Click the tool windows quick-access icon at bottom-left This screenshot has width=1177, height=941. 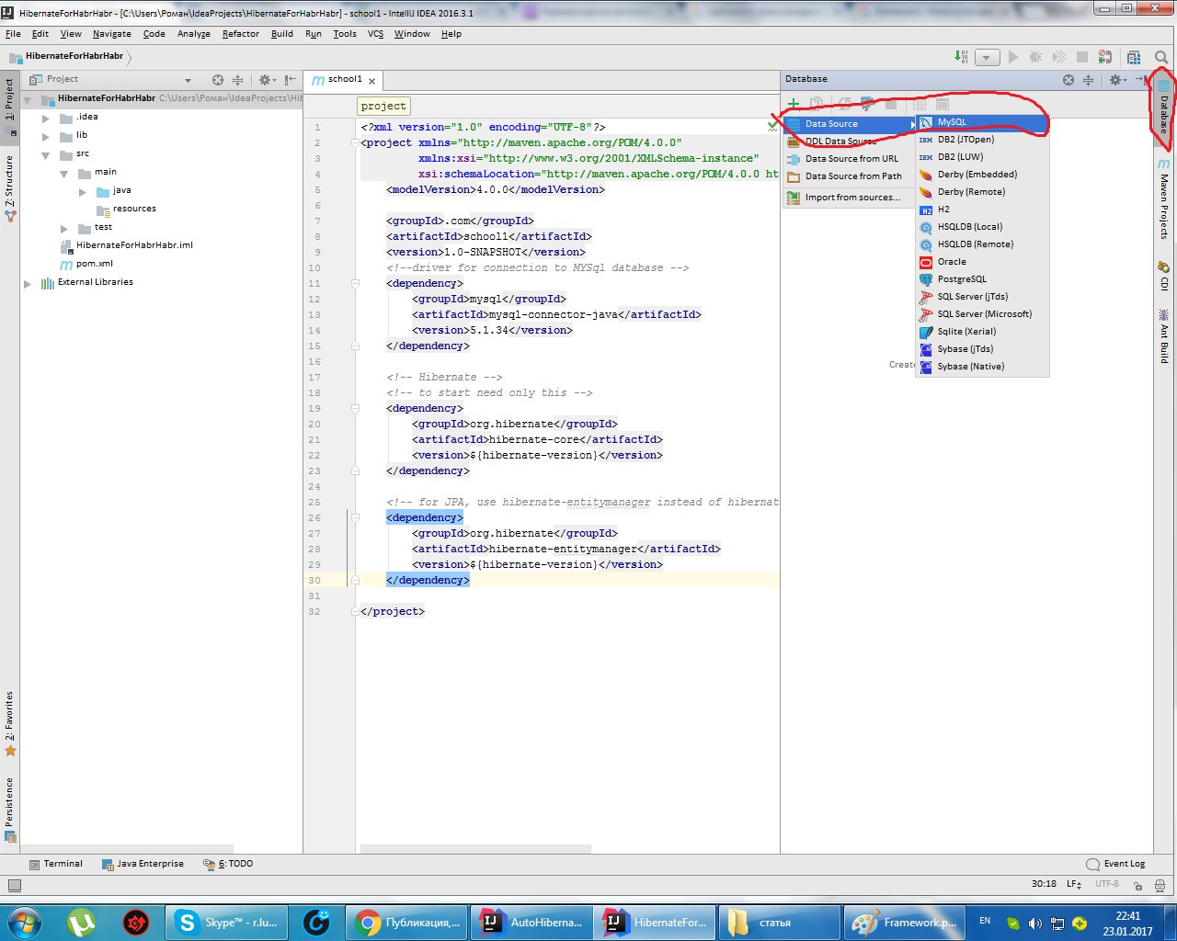[x=13, y=885]
